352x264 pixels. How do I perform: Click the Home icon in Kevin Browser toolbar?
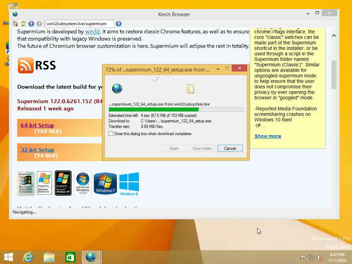[x=15, y=24]
